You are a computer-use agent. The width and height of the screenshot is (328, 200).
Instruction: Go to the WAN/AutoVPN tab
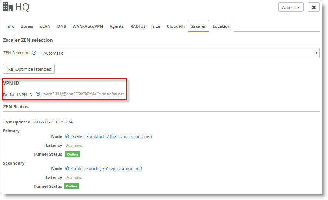pos(88,26)
